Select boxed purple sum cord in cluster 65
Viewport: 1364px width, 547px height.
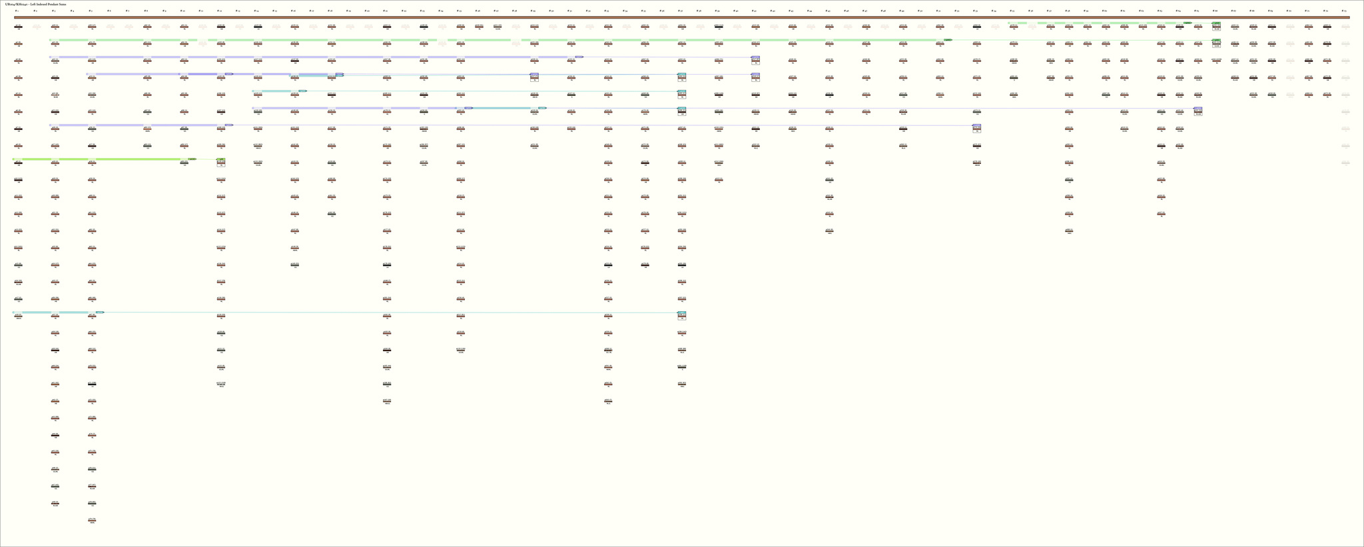click(1198, 111)
